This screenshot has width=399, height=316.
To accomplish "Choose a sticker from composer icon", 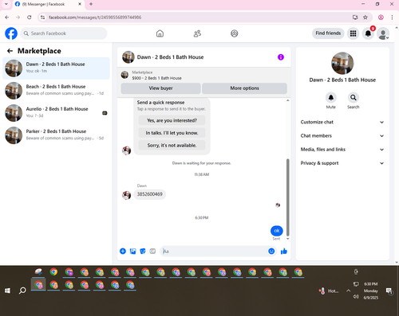I will tap(143, 251).
